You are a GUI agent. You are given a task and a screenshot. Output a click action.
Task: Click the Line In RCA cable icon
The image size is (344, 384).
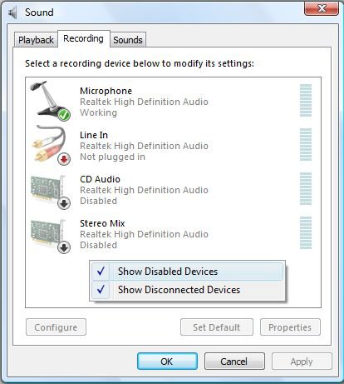click(51, 145)
